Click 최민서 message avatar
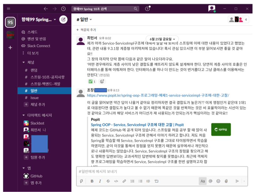 pyautogui.click(x=81, y=41)
